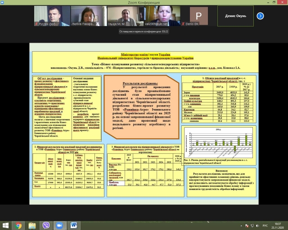Select Denis IDK participant tile
Image resolution: width=288 pixels, height=230 pixels.
[199, 16]
